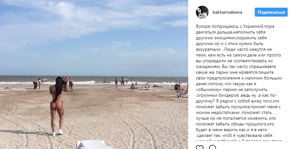This screenshot has height=149, width=289.
Task: Click the Подписаться subscribe button
Action: click(x=271, y=12)
